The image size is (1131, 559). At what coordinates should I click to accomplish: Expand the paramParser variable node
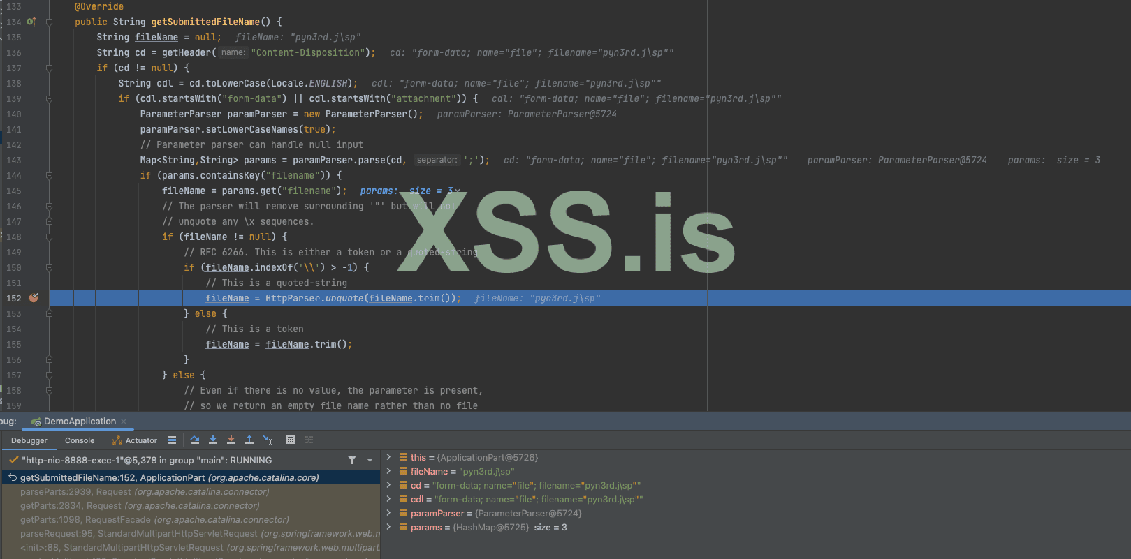coord(389,513)
